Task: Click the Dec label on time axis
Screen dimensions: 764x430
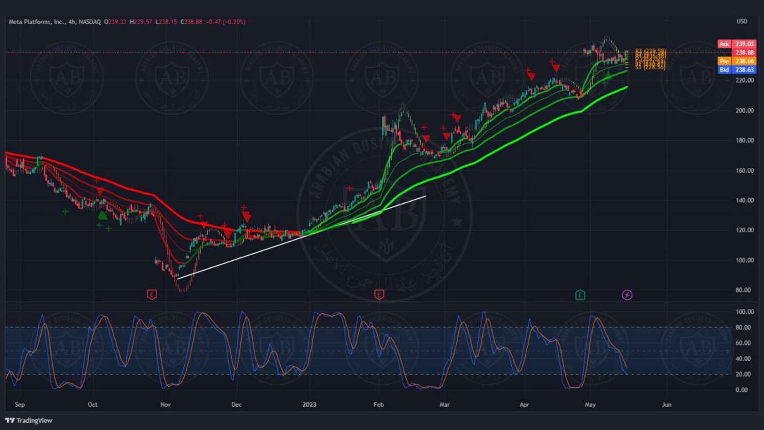Action: click(x=236, y=405)
